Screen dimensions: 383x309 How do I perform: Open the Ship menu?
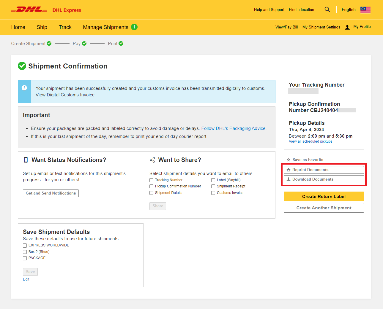coord(42,27)
